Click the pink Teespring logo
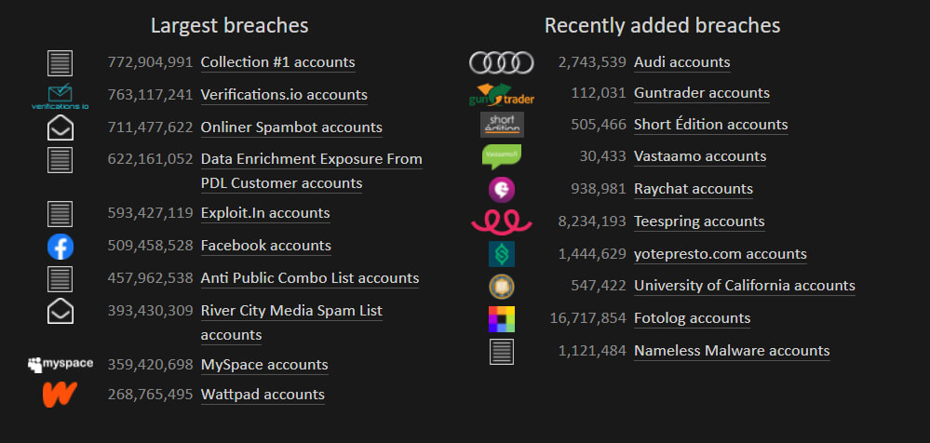 pos(501,223)
